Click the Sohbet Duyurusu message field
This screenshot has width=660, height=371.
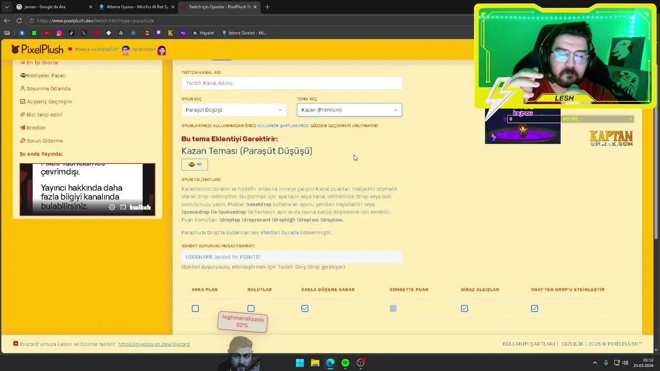click(x=291, y=257)
